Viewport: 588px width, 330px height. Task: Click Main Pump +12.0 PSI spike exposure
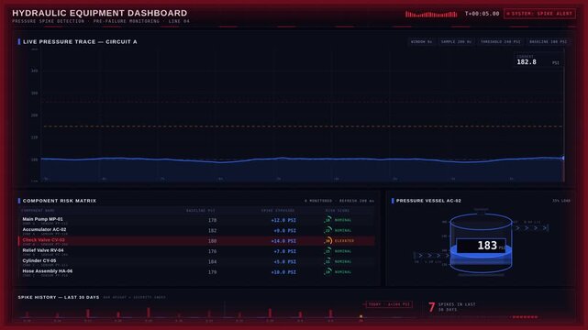tap(283, 220)
